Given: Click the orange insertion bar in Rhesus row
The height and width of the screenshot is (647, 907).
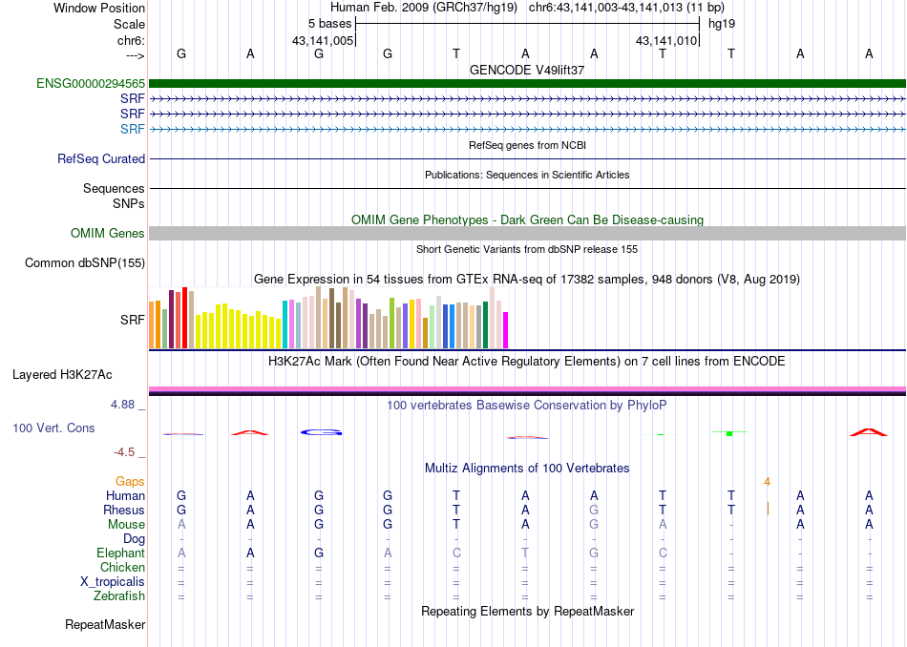Looking at the screenshot, I should coord(768,509).
